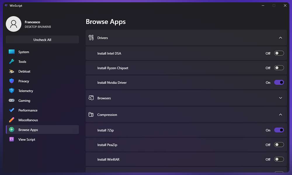Click the green plus Browse Apps icon

point(12,129)
